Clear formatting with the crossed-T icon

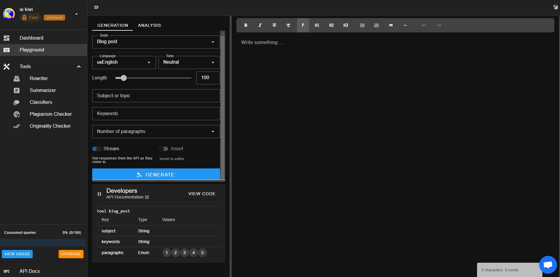tap(288, 25)
